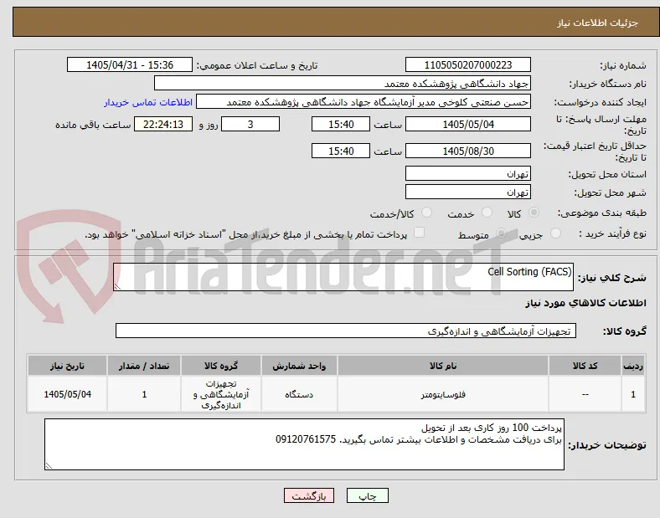Click the row number cell 1

coord(633,394)
